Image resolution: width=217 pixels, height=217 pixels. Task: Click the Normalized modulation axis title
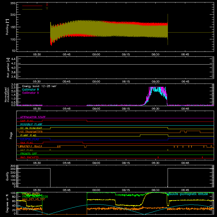(7, 95)
